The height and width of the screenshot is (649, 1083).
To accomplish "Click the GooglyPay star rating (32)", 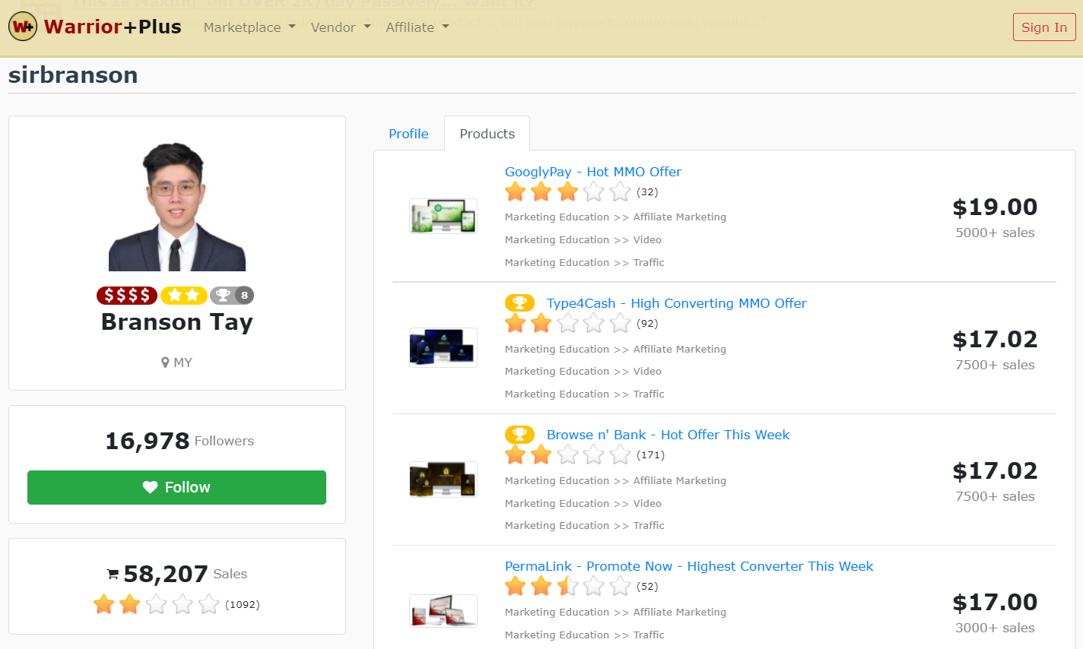I will point(568,192).
